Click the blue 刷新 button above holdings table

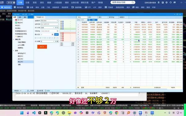click(x=94, y=20)
